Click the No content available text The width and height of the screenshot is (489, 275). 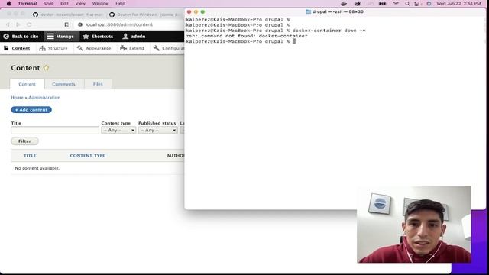point(37,168)
